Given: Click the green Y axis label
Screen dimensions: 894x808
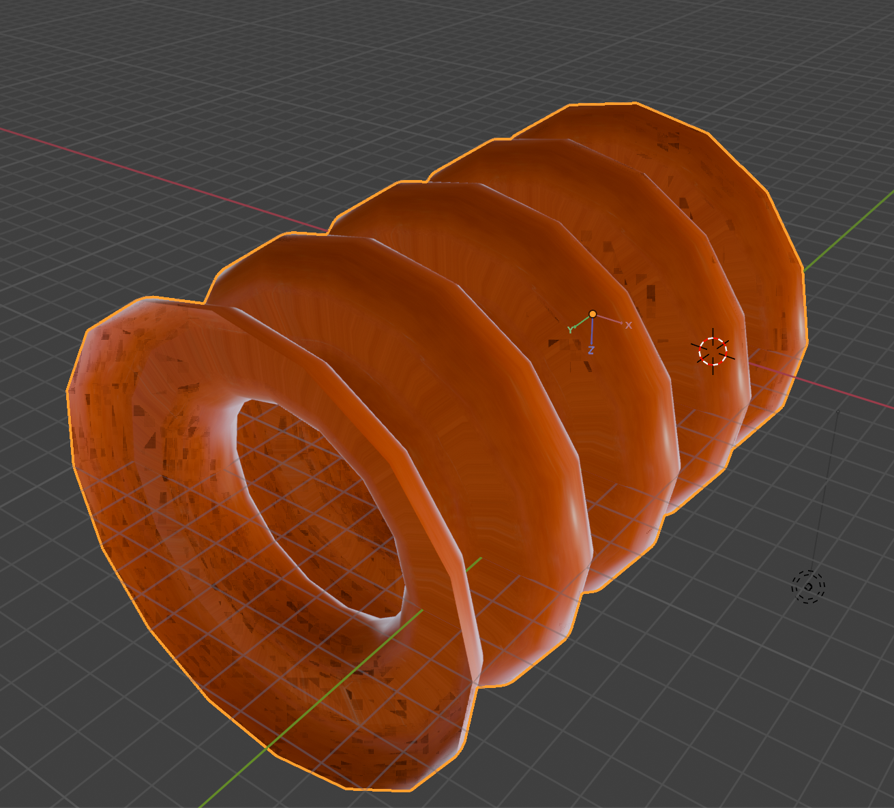Looking at the screenshot, I should [x=570, y=330].
